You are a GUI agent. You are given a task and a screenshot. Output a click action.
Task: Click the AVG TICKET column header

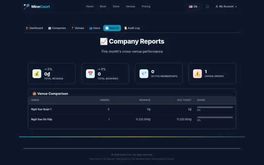(184, 100)
